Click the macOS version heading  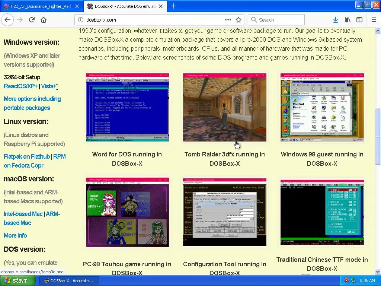click(x=29, y=179)
